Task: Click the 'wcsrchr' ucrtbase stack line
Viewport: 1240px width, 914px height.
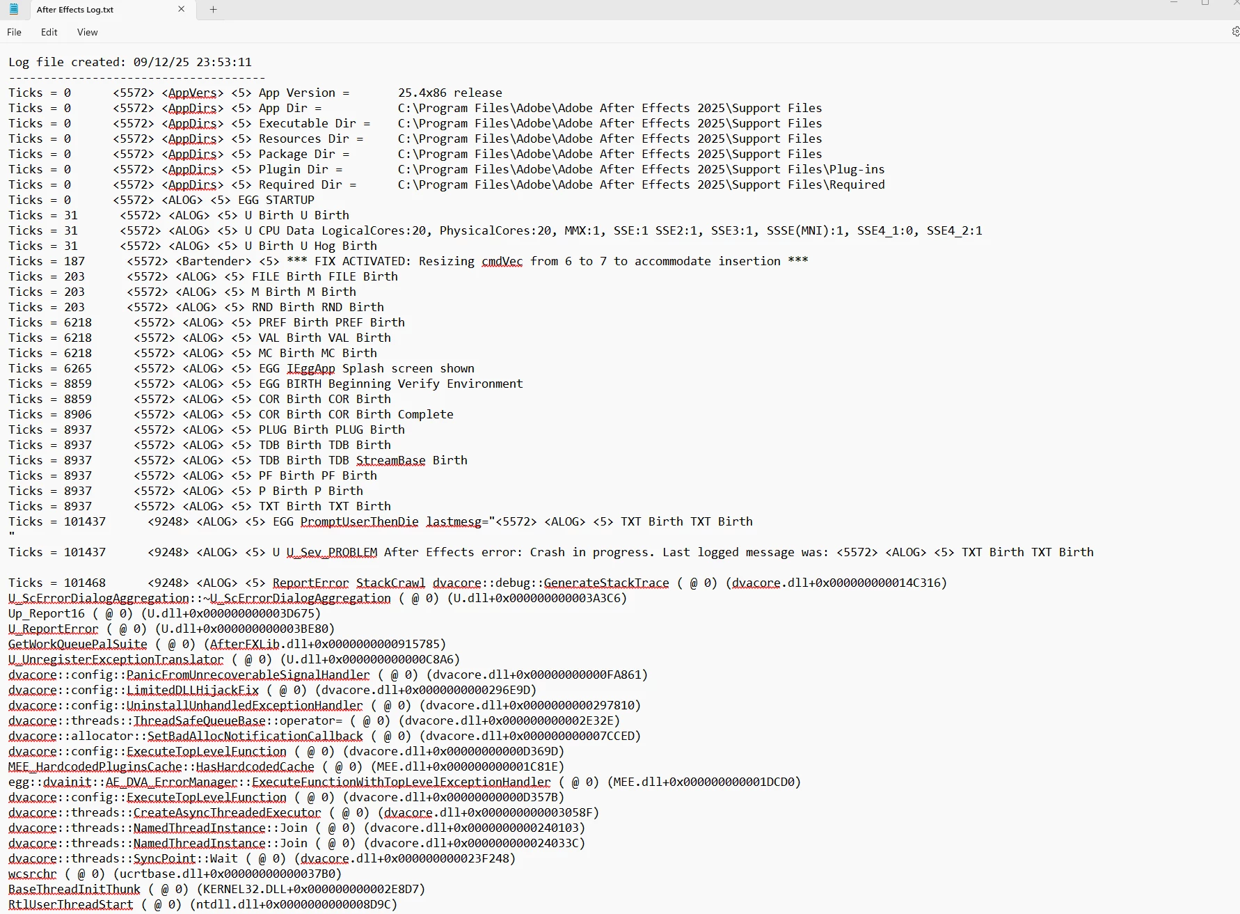Action: 175,874
